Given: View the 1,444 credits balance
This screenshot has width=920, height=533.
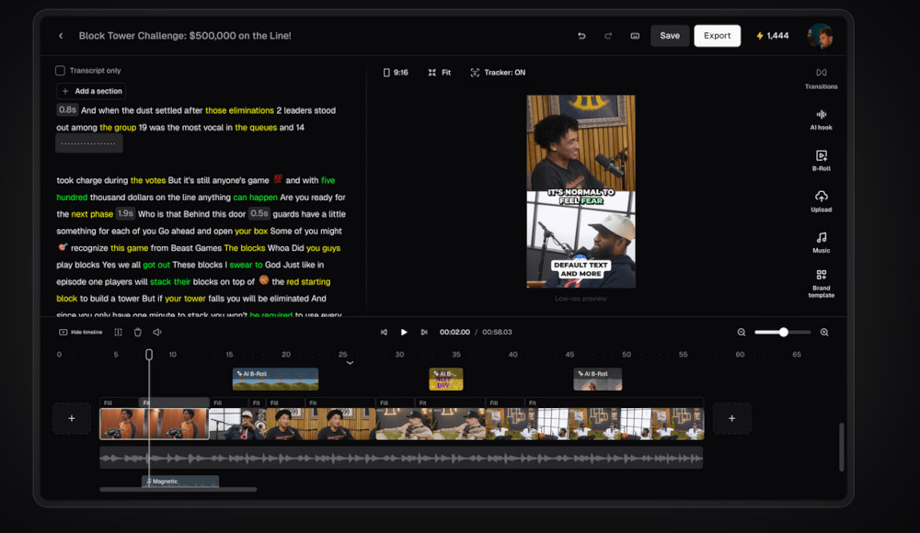Looking at the screenshot, I should tap(772, 36).
